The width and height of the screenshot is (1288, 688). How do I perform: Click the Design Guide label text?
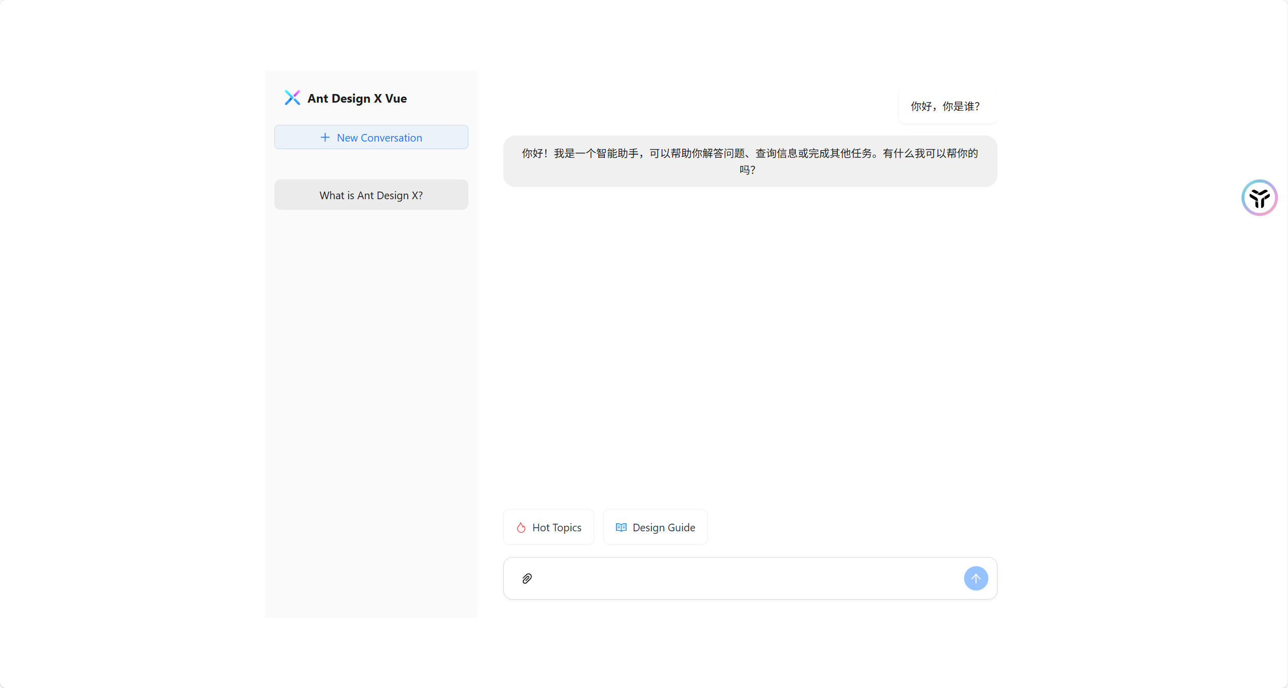(x=663, y=528)
